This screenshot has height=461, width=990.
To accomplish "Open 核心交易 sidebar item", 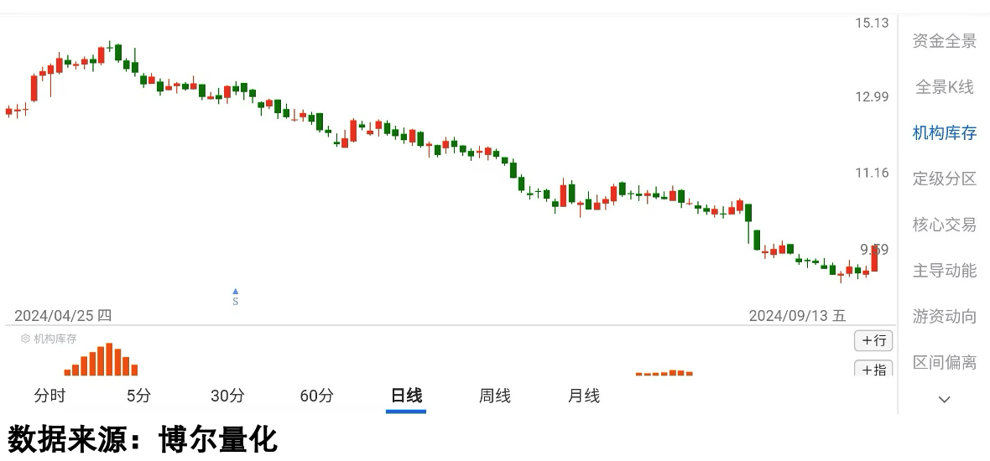I will pos(945,225).
